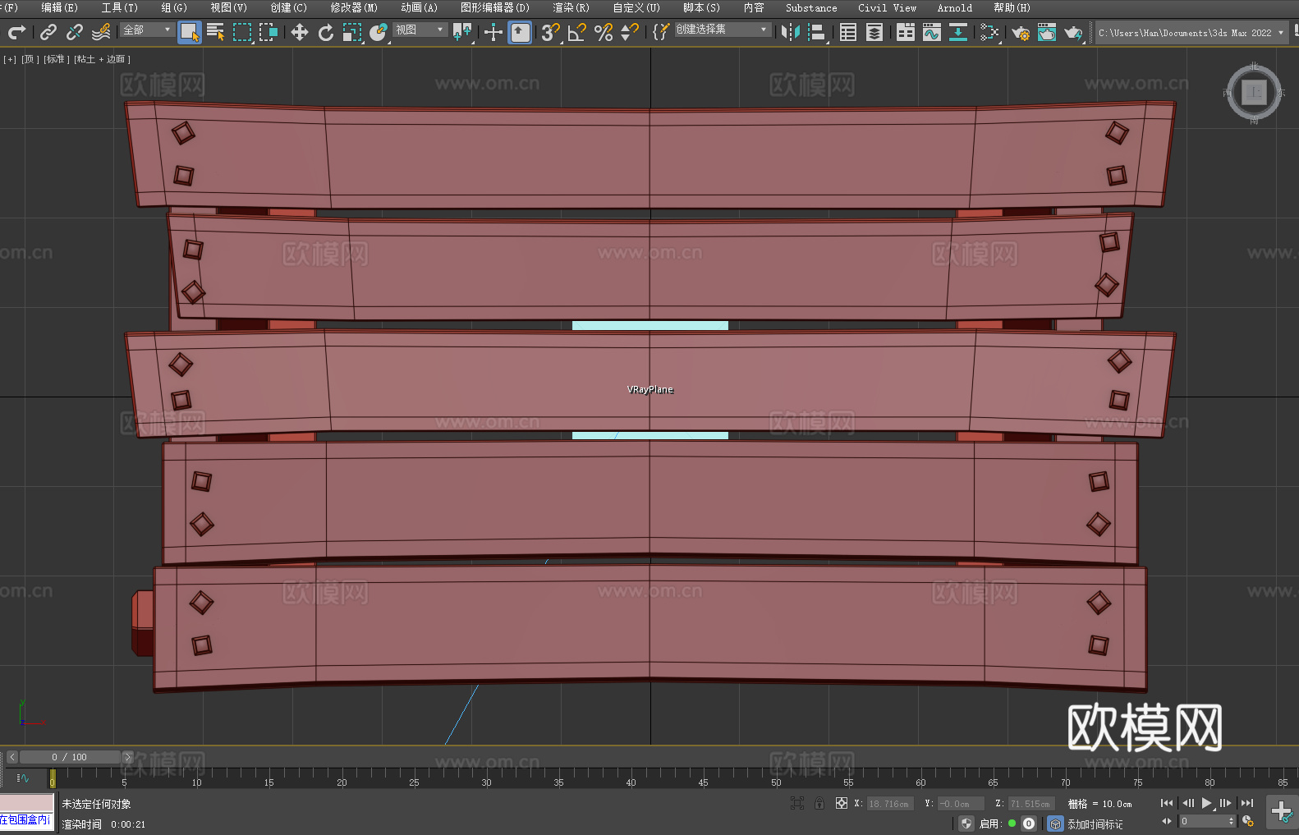Toggle the 3D Snaps button
This screenshot has height=835, width=1299.
(551, 32)
